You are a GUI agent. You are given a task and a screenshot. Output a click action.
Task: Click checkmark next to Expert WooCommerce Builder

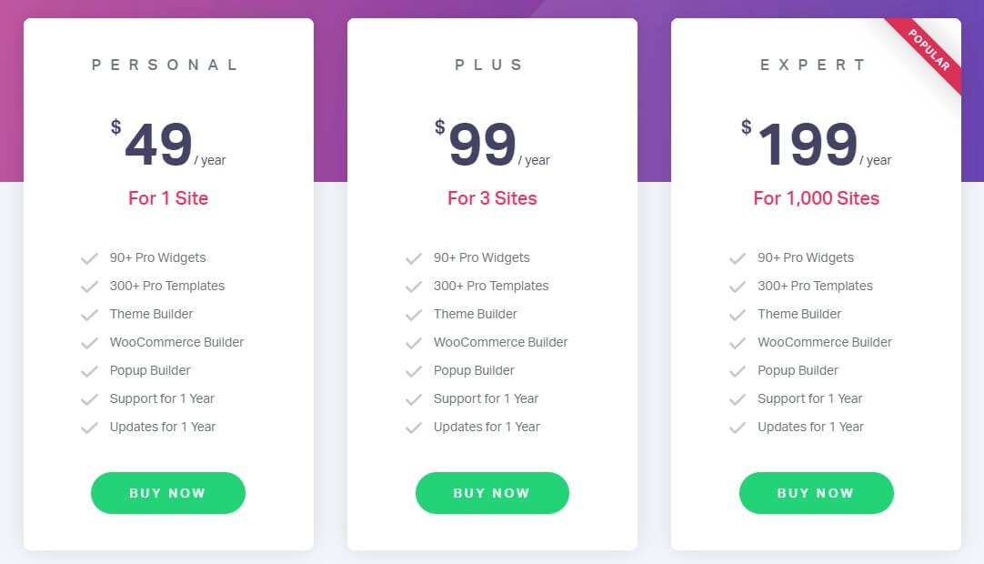pyautogui.click(x=738, y=344)
